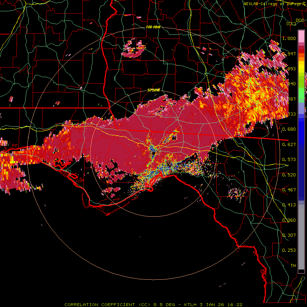Click the 0.893 scale value
Screen dimensions: 307x307
[289, 69]
